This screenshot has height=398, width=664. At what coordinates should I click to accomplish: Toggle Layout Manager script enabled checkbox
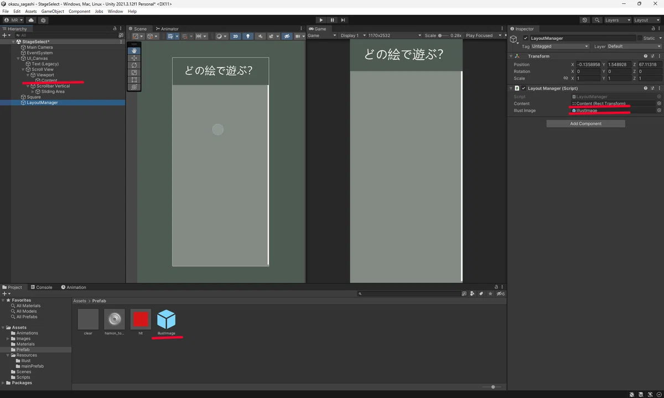click(x=523, y=88)
